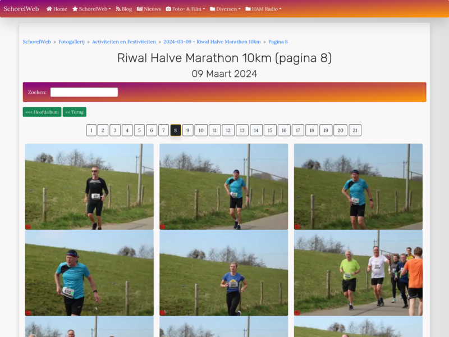Open group photo with green and orange shirts
Image resolution: width=449 pixels, height=337 pixels.
pos(358,273)
